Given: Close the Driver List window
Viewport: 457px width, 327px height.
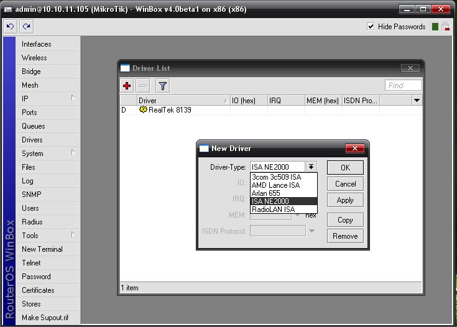Looking at the screenshot, I should (410, 68).
